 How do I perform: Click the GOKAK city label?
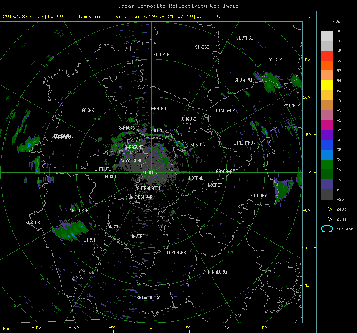coord(88,110)
